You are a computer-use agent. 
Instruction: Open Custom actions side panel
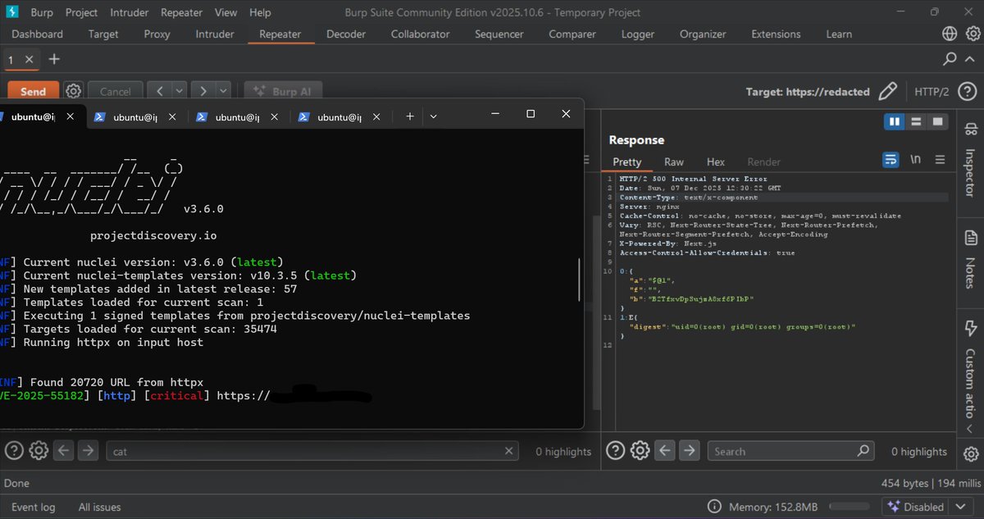pos(970,369)
